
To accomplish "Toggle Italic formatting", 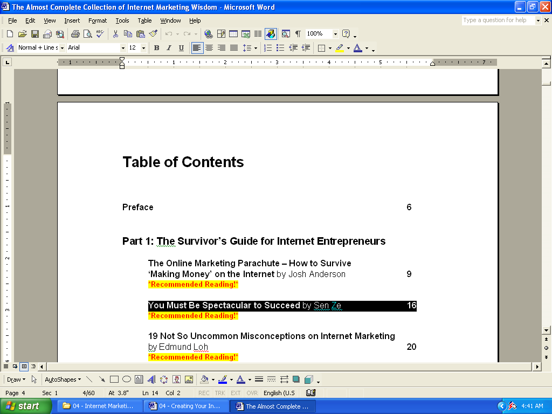I will tap(169, 48).
